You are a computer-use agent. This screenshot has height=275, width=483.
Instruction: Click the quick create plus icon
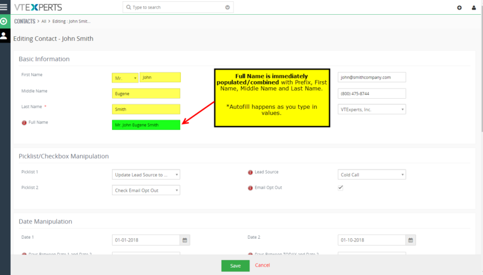(459, 8)
